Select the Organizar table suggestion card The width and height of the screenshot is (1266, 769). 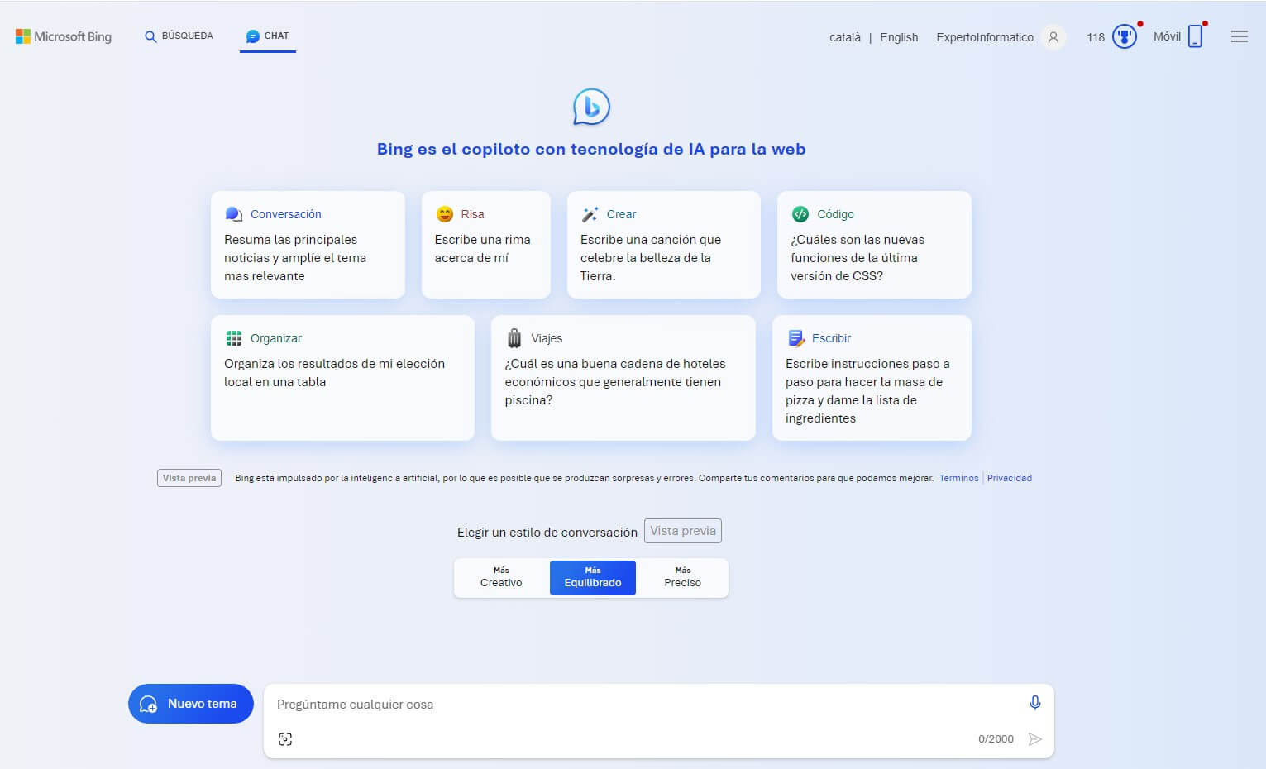pos(342,378)
